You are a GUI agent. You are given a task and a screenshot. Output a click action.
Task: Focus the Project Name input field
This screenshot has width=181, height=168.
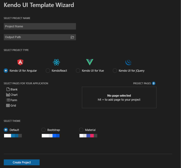pyautogui.click(x=40, y=26)
